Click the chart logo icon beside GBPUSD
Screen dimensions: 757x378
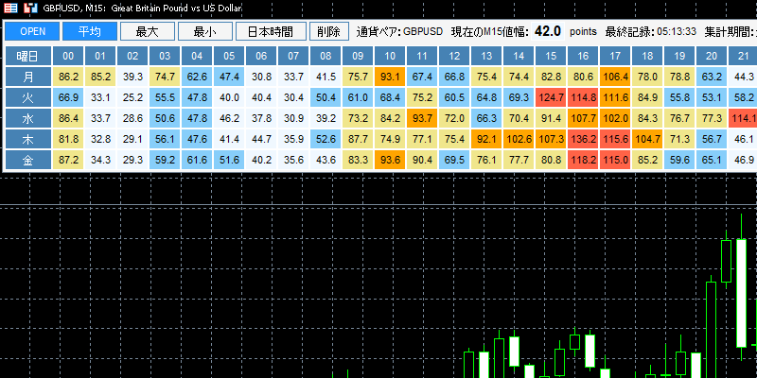30,8
